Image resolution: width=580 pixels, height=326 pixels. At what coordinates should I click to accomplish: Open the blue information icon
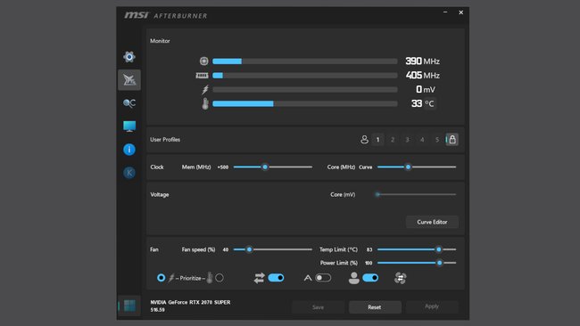[x=129, y=150]
